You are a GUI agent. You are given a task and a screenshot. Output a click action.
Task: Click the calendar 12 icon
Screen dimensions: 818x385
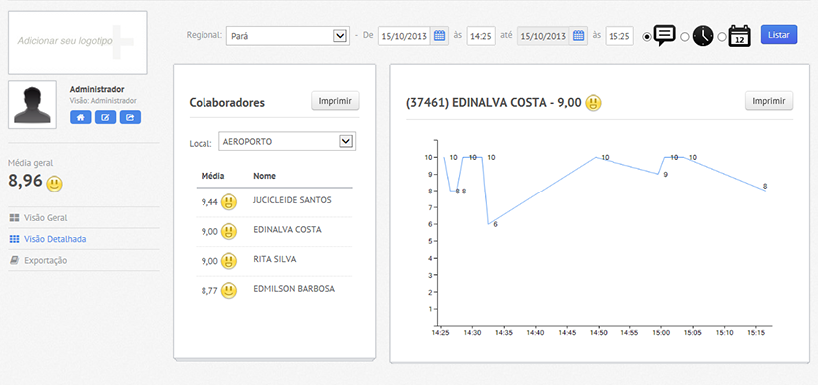(x=739, y=36)
